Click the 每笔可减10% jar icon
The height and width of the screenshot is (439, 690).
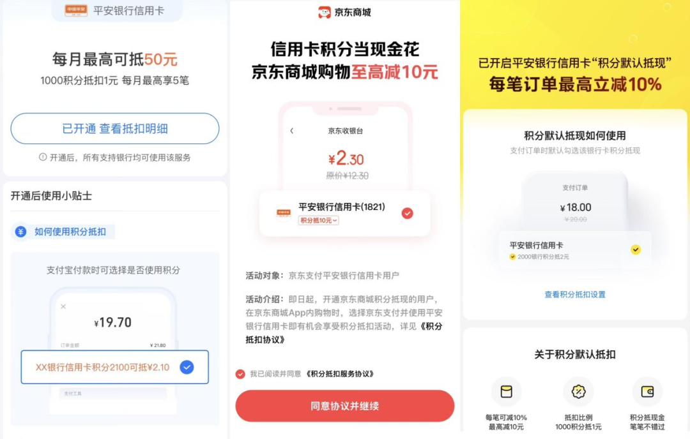506,391
